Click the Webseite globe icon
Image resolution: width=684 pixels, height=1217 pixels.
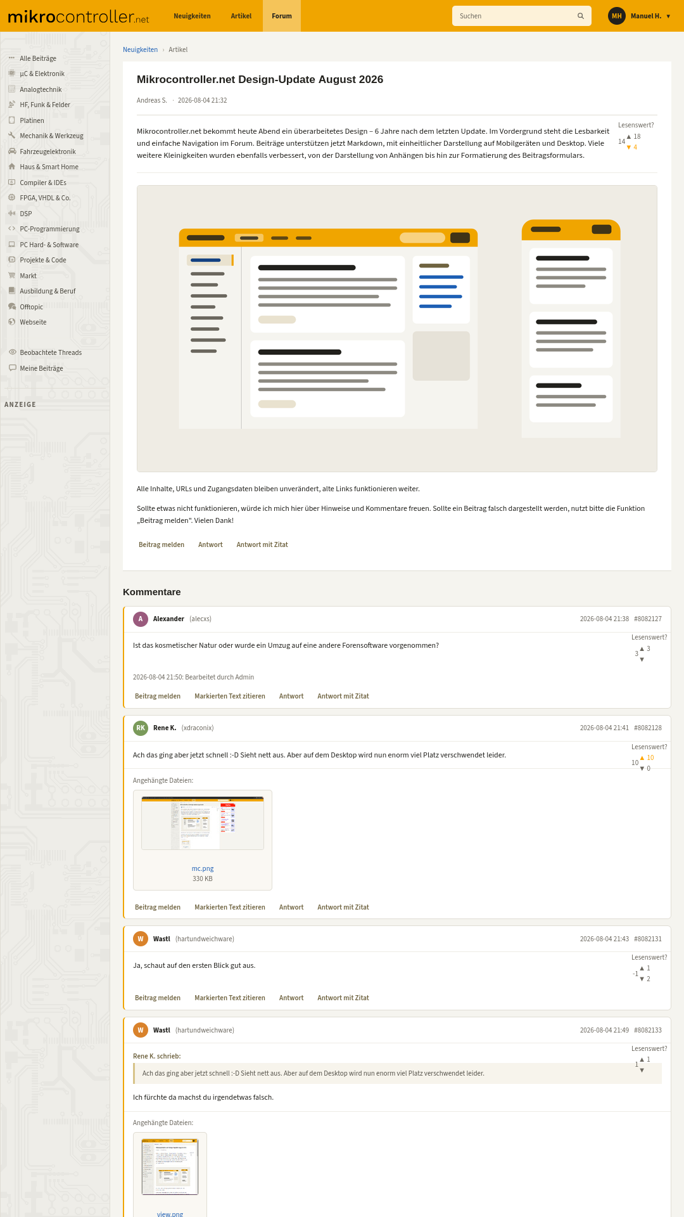11,322
